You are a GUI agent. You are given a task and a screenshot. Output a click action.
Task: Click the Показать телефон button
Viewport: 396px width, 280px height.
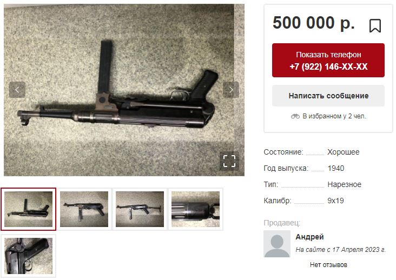(328, 61)
